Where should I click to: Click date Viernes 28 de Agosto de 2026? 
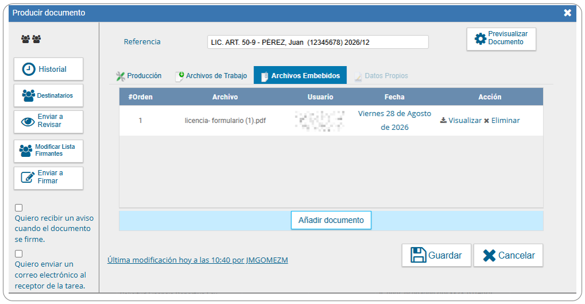click(x=394, y=121)
